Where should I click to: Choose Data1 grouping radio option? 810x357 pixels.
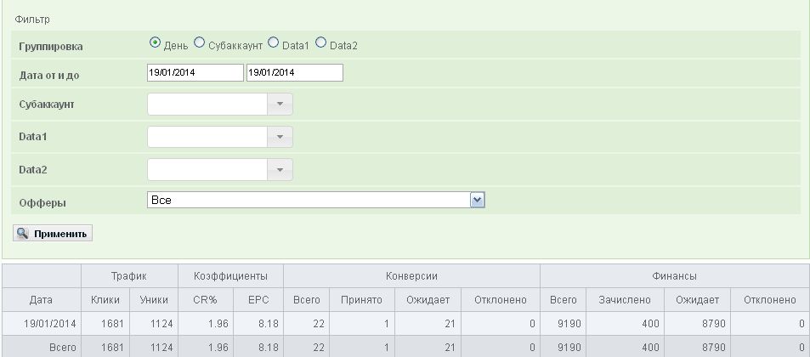click(274, 42)
